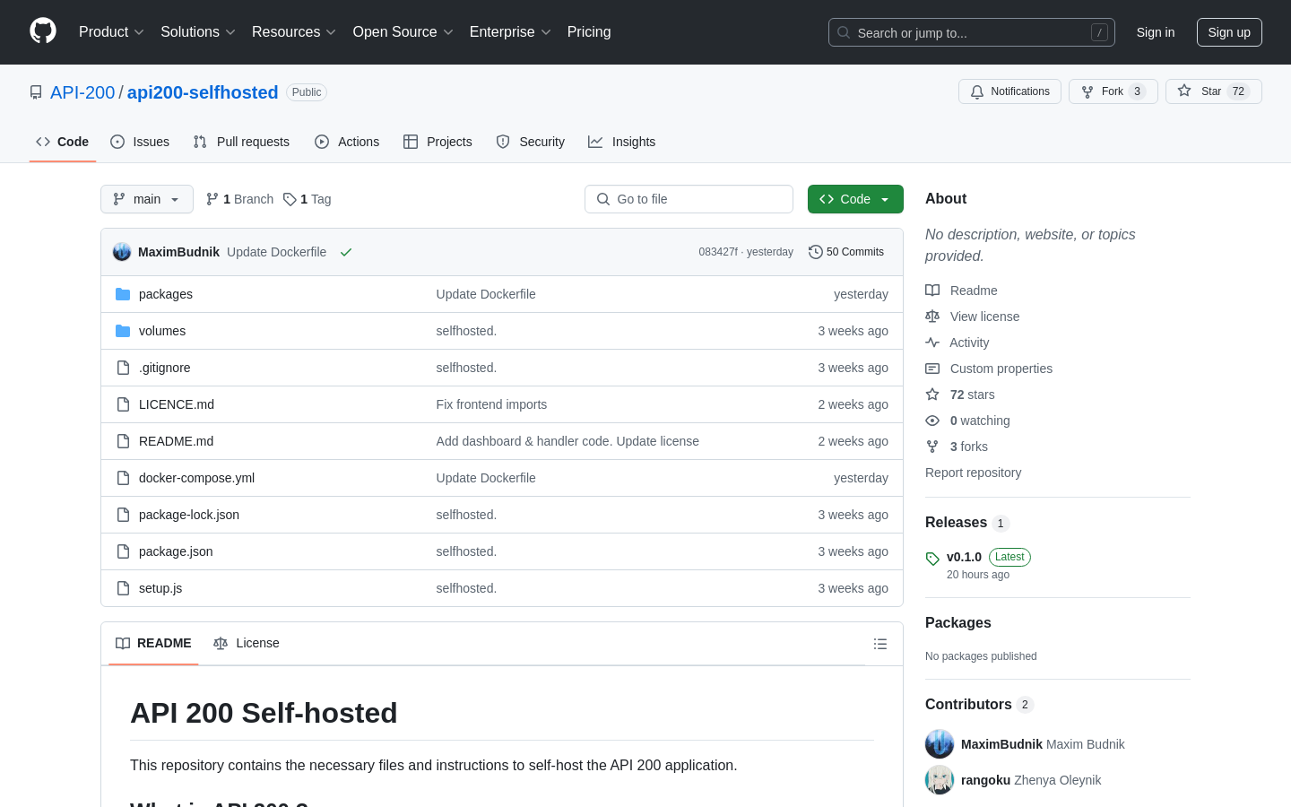The image size is (1291, 807).
Task: Expand the Product menu
Action: [x=111, y=31]
